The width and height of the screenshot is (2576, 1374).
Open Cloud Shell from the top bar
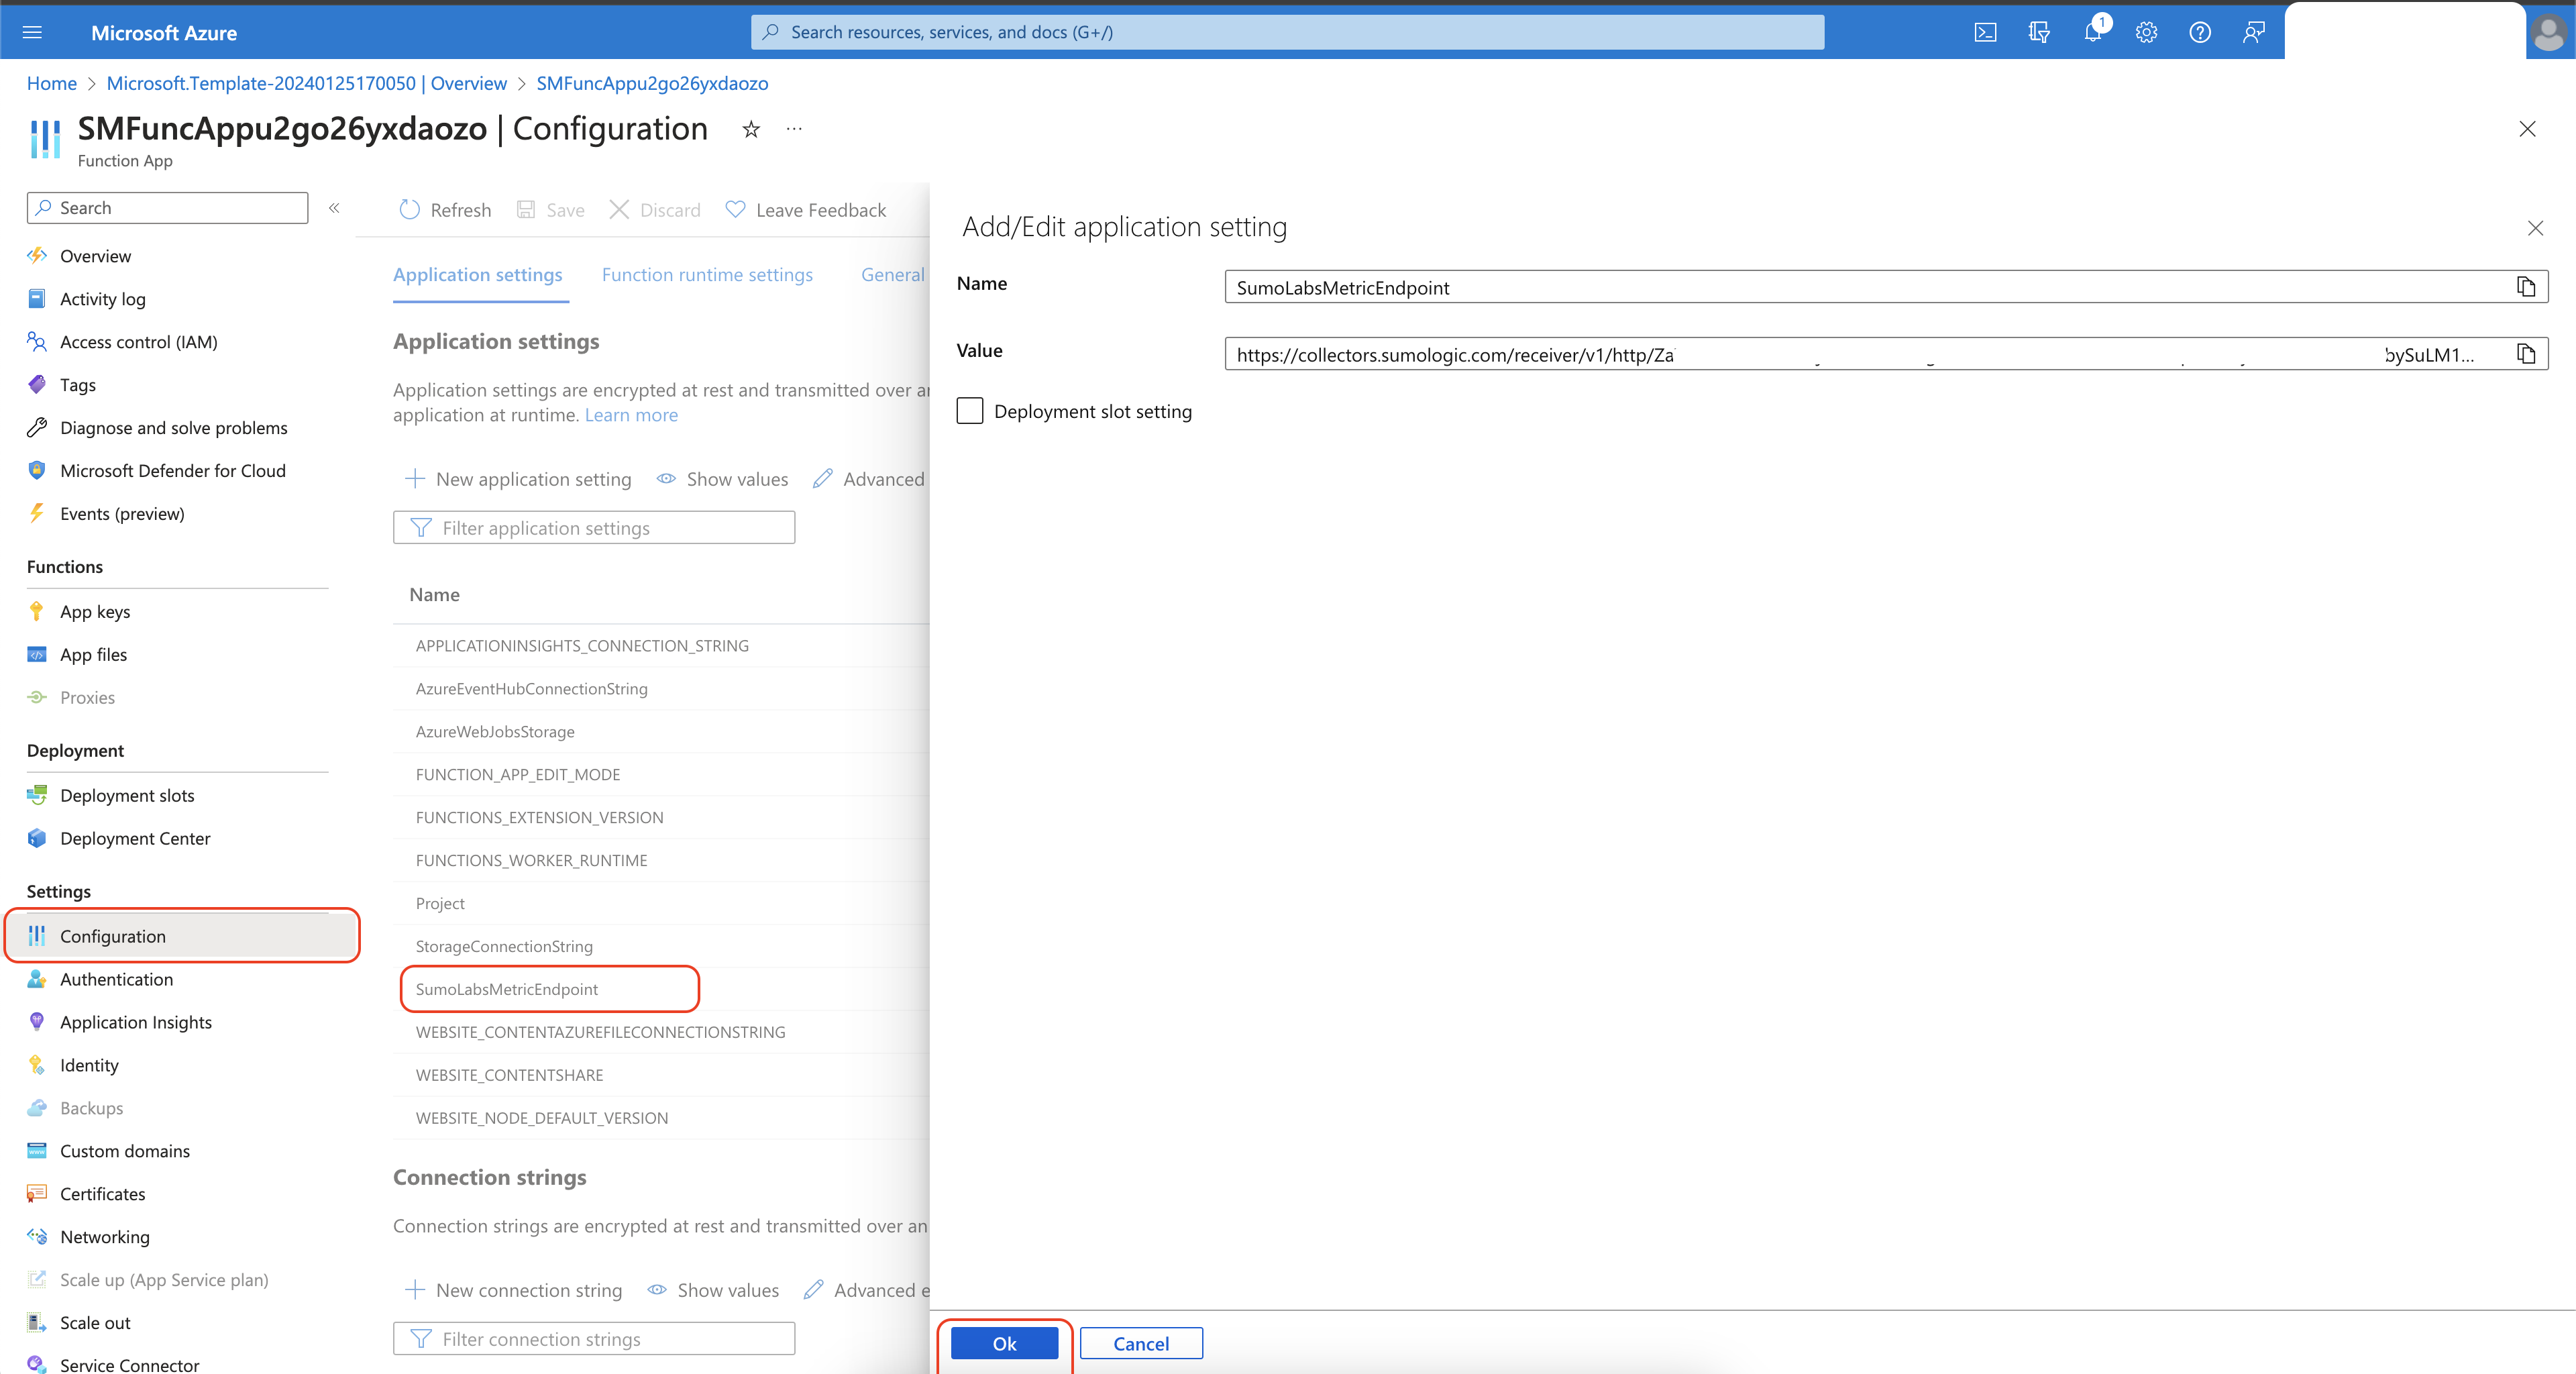[1985, 31]
